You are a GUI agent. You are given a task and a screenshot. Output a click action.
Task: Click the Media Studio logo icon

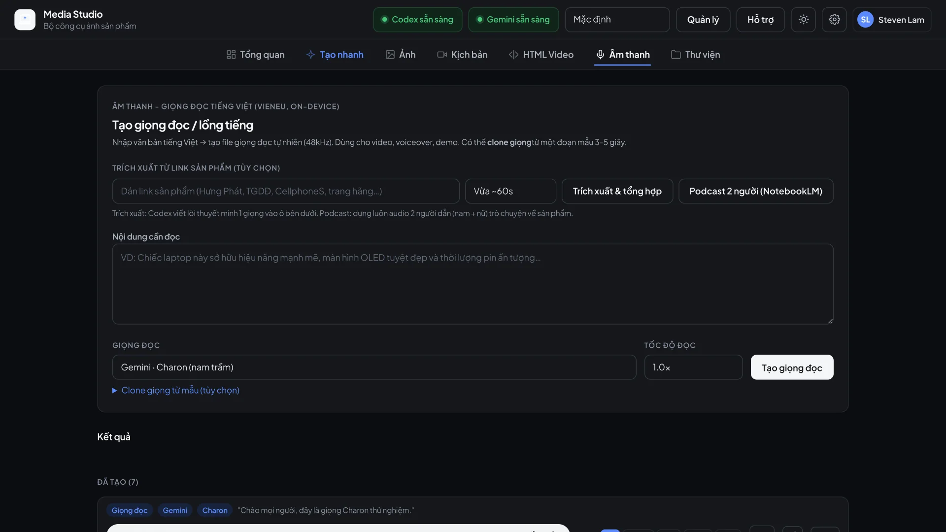(25, 20)
